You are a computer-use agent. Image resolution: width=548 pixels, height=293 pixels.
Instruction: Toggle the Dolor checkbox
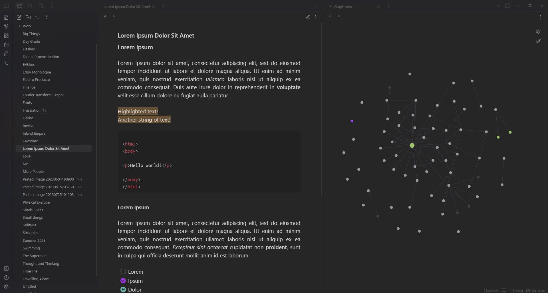point(123,289)
